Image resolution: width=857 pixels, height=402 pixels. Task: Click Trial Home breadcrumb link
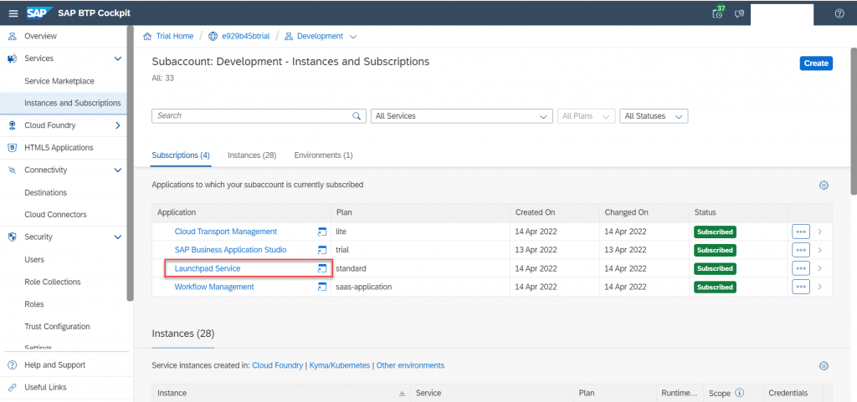coord(175,37)
